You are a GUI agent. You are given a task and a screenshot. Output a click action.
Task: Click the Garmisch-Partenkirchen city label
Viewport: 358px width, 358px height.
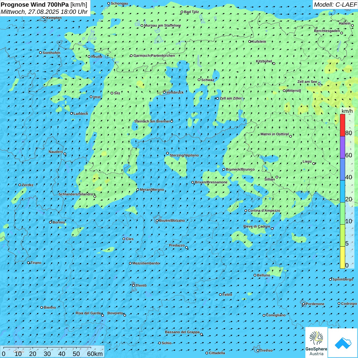(154, 56)
